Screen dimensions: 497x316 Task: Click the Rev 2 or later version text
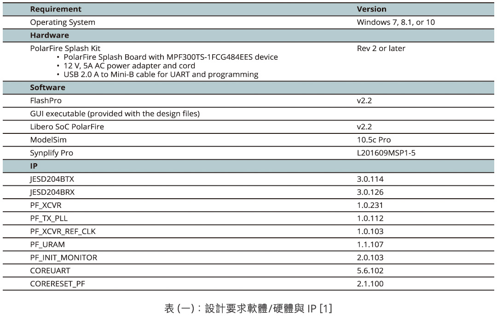(381, 48)
